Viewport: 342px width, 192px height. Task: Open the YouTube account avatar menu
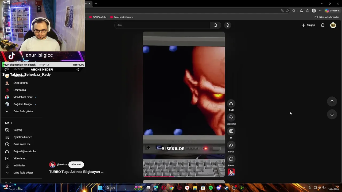pos(333,25)
